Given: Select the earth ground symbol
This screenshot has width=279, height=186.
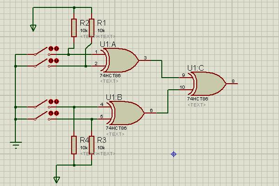Looking at the screenshot, I should tap(16, 145).
